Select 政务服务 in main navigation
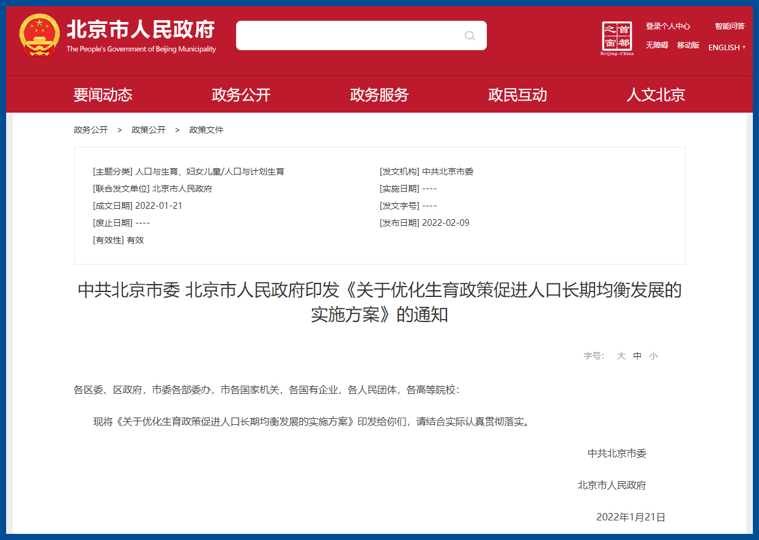The image size is (759, 540). point(379,95)
